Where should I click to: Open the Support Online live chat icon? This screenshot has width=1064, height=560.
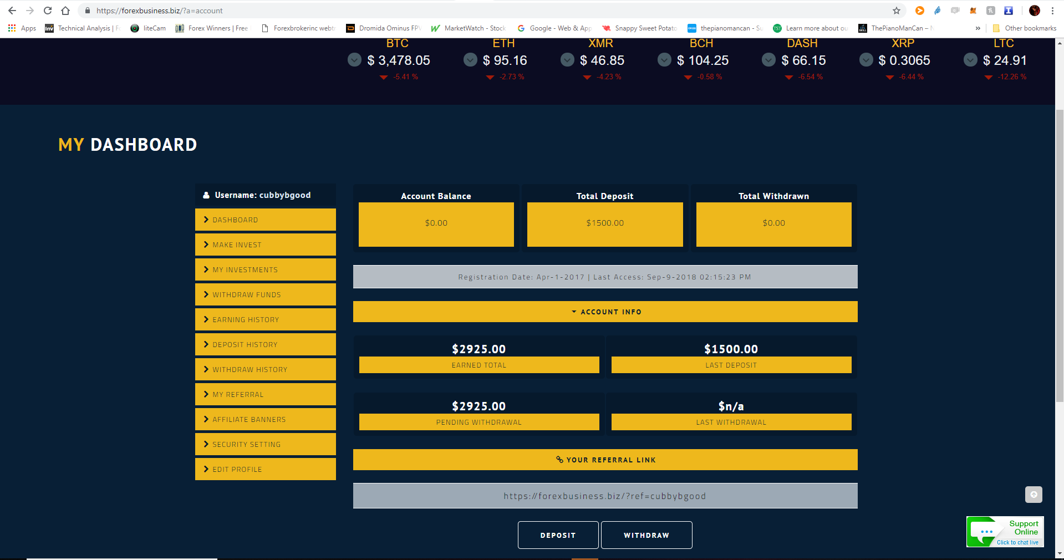click(1005, 532)
